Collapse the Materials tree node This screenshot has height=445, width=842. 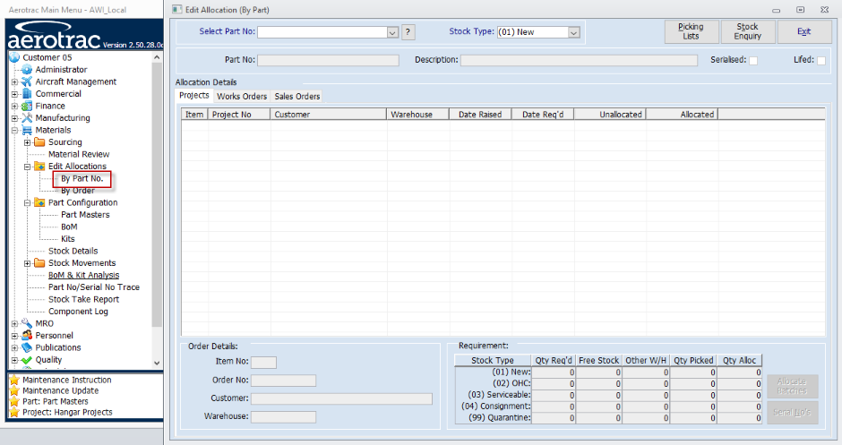point(14,131)
